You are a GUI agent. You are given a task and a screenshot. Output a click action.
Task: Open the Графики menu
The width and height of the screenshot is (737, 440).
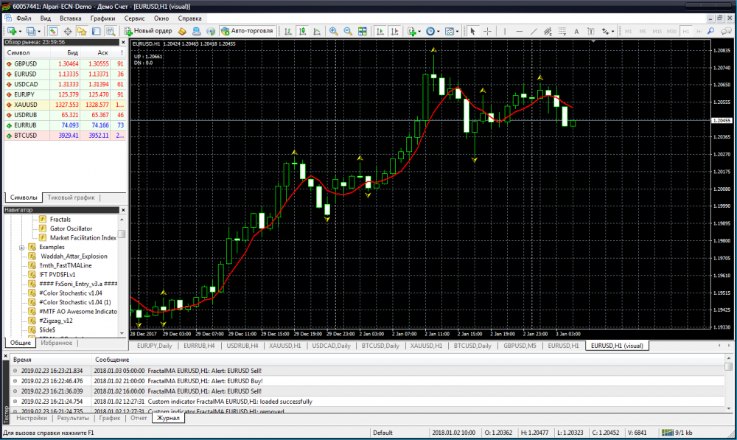pos(102,18)
